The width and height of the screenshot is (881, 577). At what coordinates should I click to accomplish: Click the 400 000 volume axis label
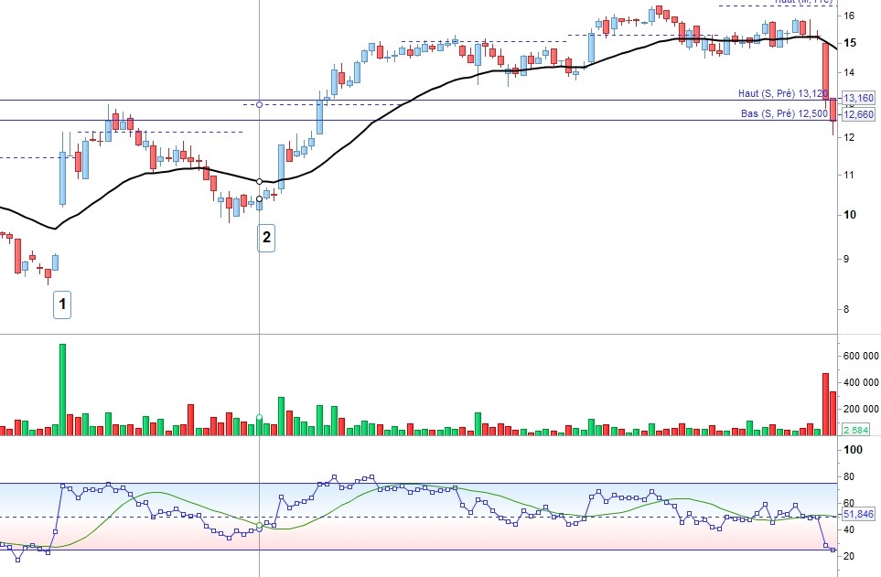tap(861, 382)
